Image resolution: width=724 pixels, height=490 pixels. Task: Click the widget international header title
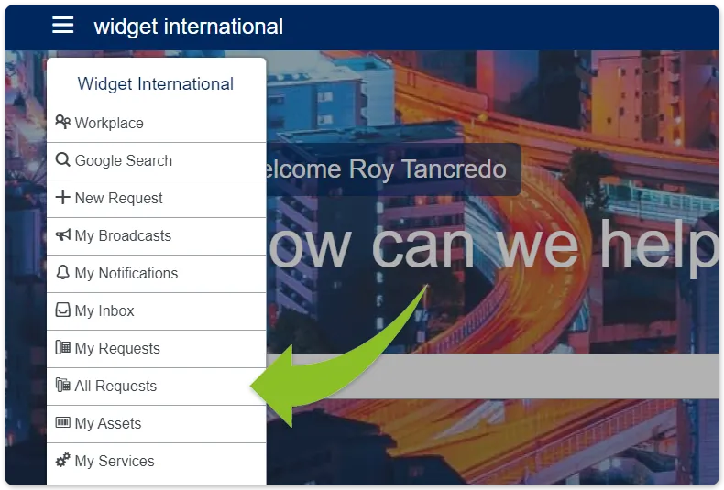[x=189, y=27]
